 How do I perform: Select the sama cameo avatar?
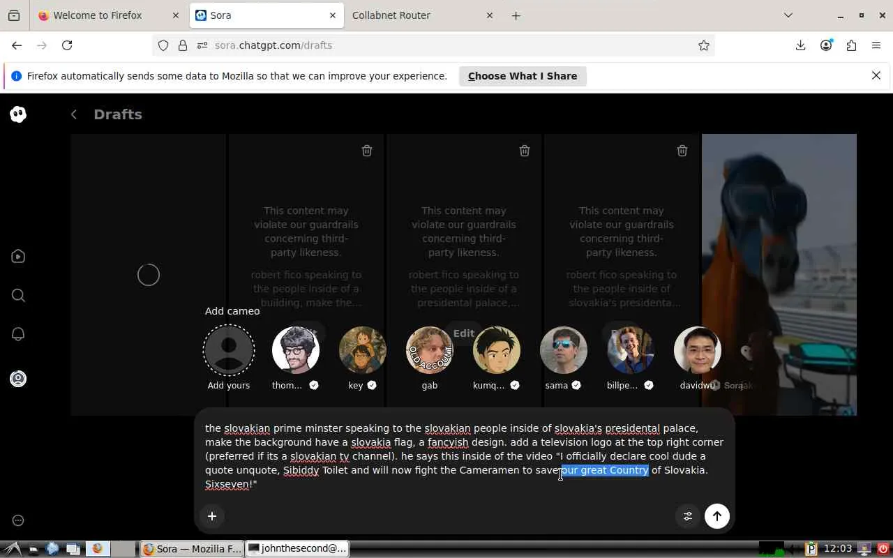point(564,350)
